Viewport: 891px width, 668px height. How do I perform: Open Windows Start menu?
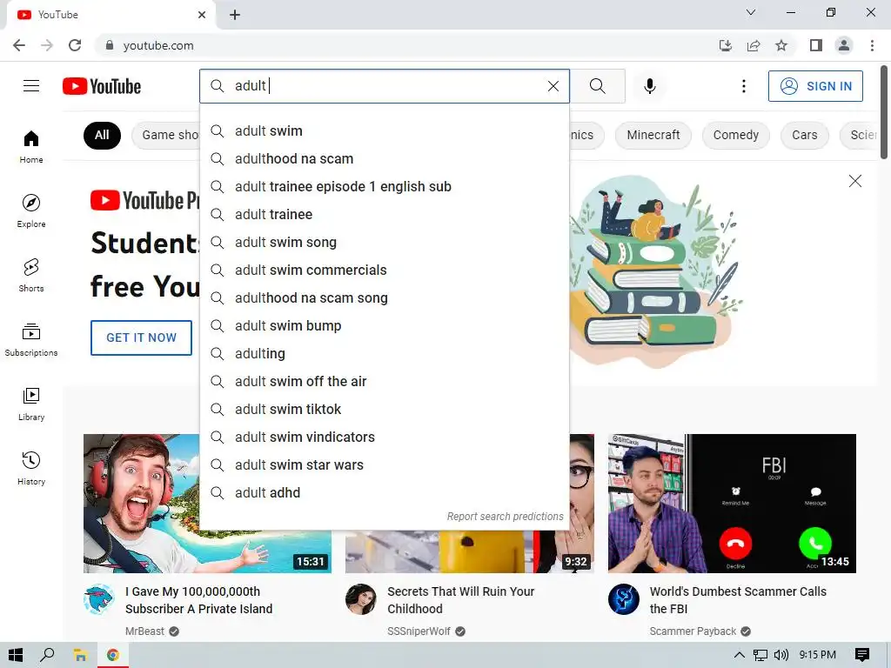[16, 655]
